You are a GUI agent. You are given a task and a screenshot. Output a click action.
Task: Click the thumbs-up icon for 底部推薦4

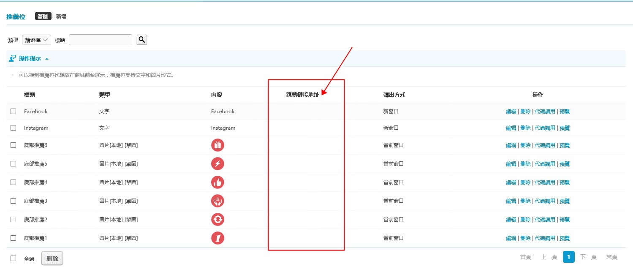click(217, 182)
